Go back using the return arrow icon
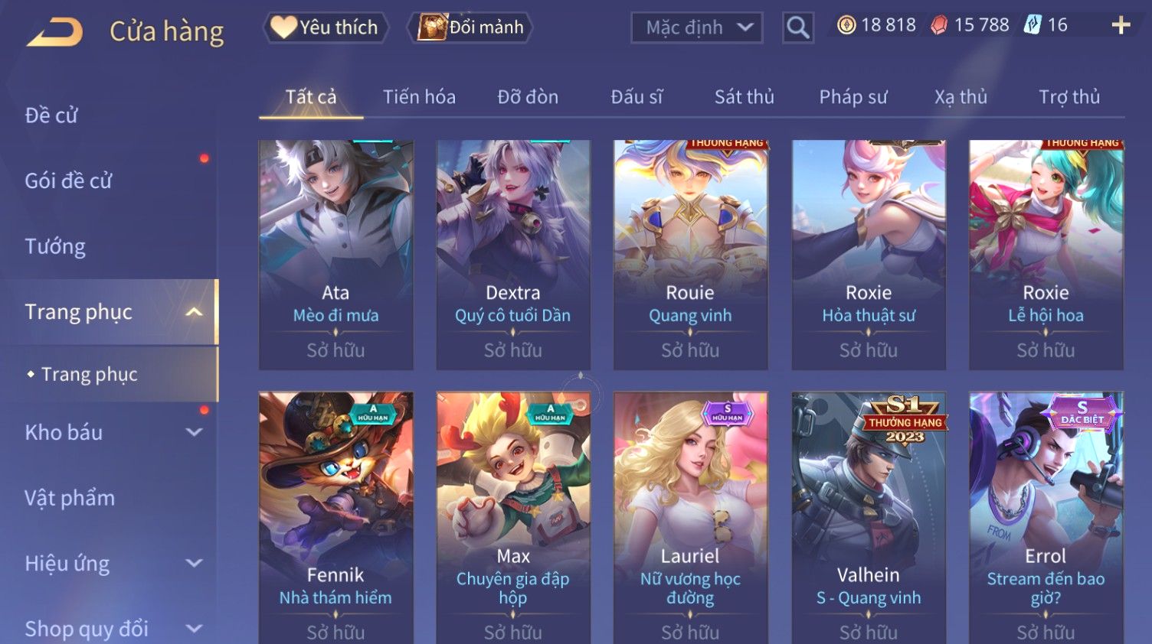This screenshot has height=644, width=1152. (x=54, y=33)
